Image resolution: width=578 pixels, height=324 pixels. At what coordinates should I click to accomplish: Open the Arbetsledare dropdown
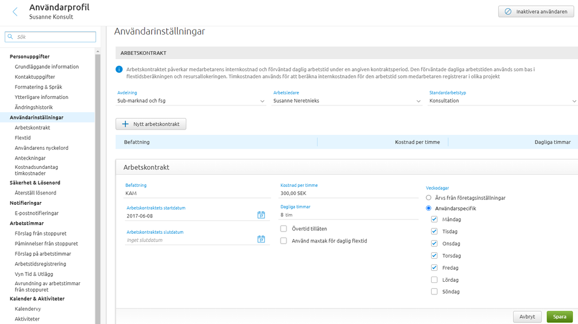pos(418,101)
